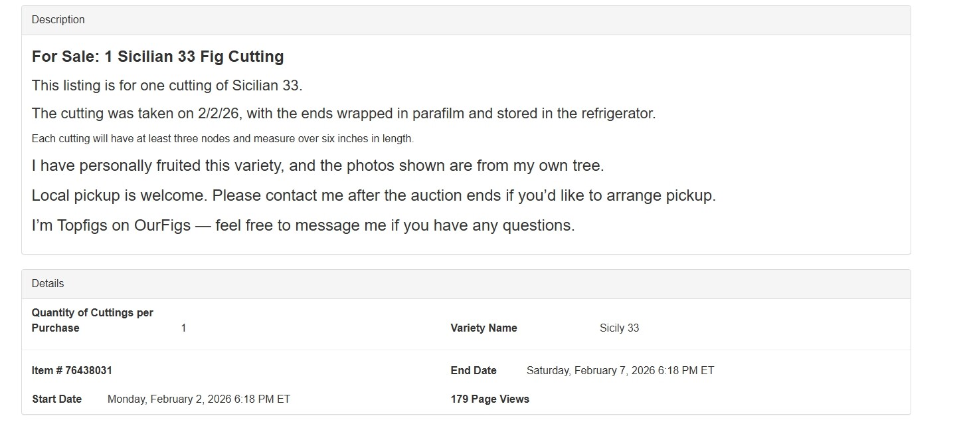Click the 'Quantity of Cuttings per Purchase' label
The image size is (971, 430).
pyautogui.click(x=92, y=320)
